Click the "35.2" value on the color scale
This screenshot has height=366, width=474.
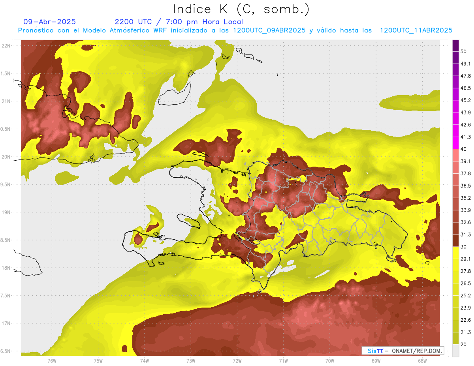[x=466, y=198]
